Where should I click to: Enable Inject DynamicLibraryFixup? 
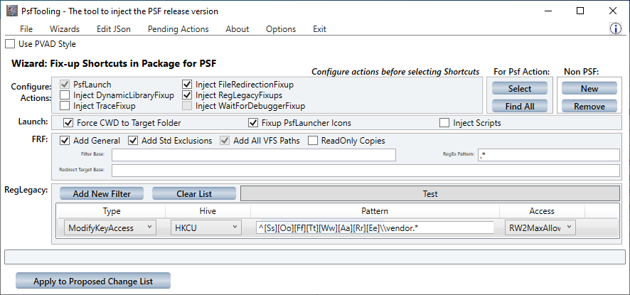[x=65, y=95]
